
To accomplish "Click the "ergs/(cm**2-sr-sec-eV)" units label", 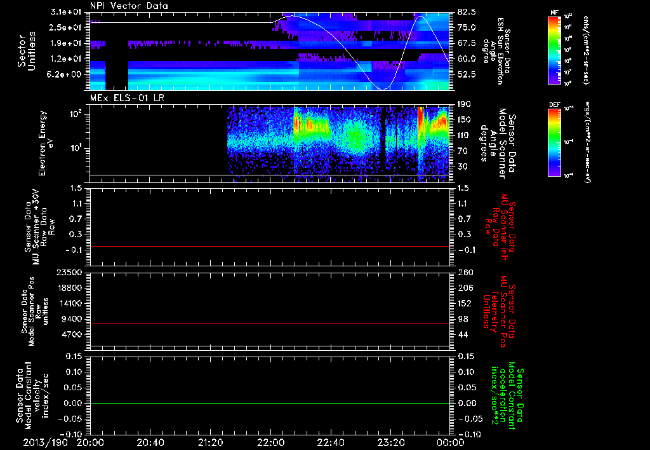I will (x=587, y=142).
